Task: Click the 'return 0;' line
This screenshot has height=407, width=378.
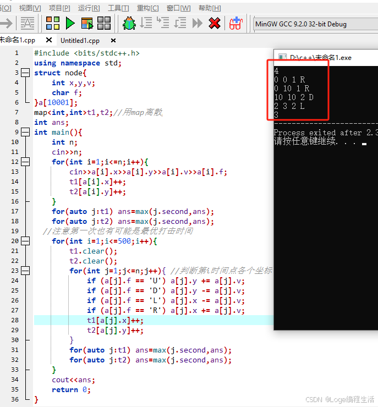Action: pyautogui.click(x=71, y=389)
